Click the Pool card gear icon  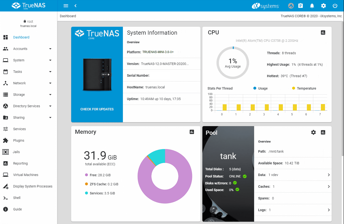pyautogui.click(x=313, y=132)
